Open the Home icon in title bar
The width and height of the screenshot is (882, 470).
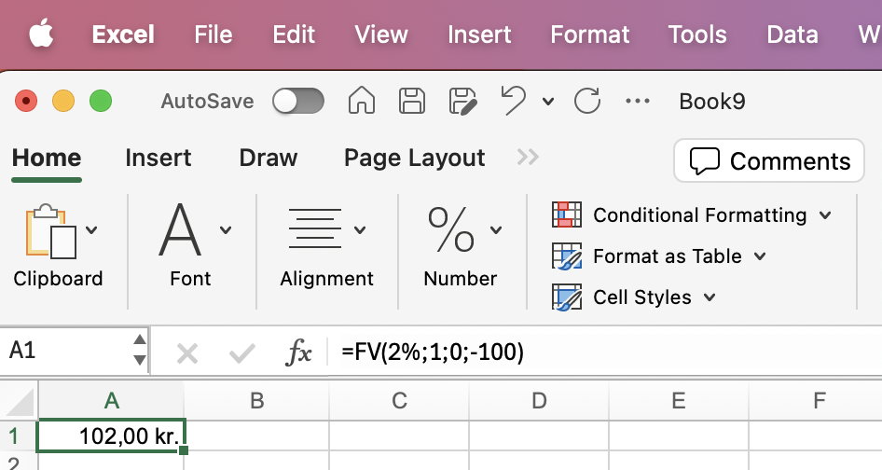point(361,101)
